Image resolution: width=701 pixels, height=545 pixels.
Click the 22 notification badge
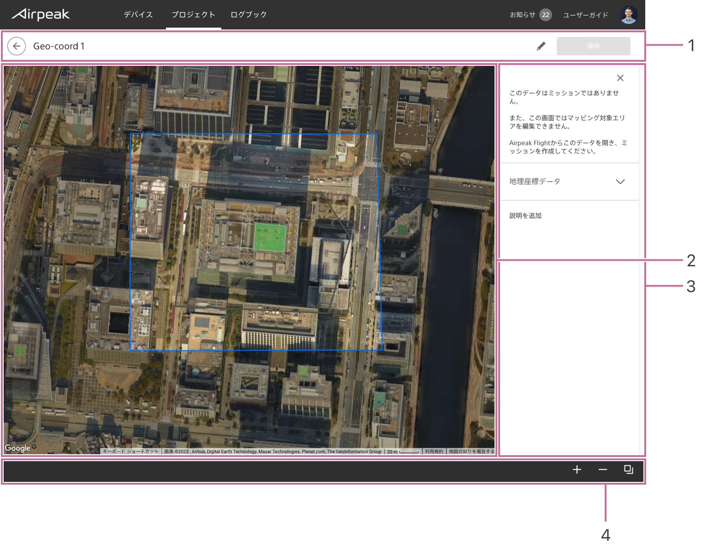[545, 15]
